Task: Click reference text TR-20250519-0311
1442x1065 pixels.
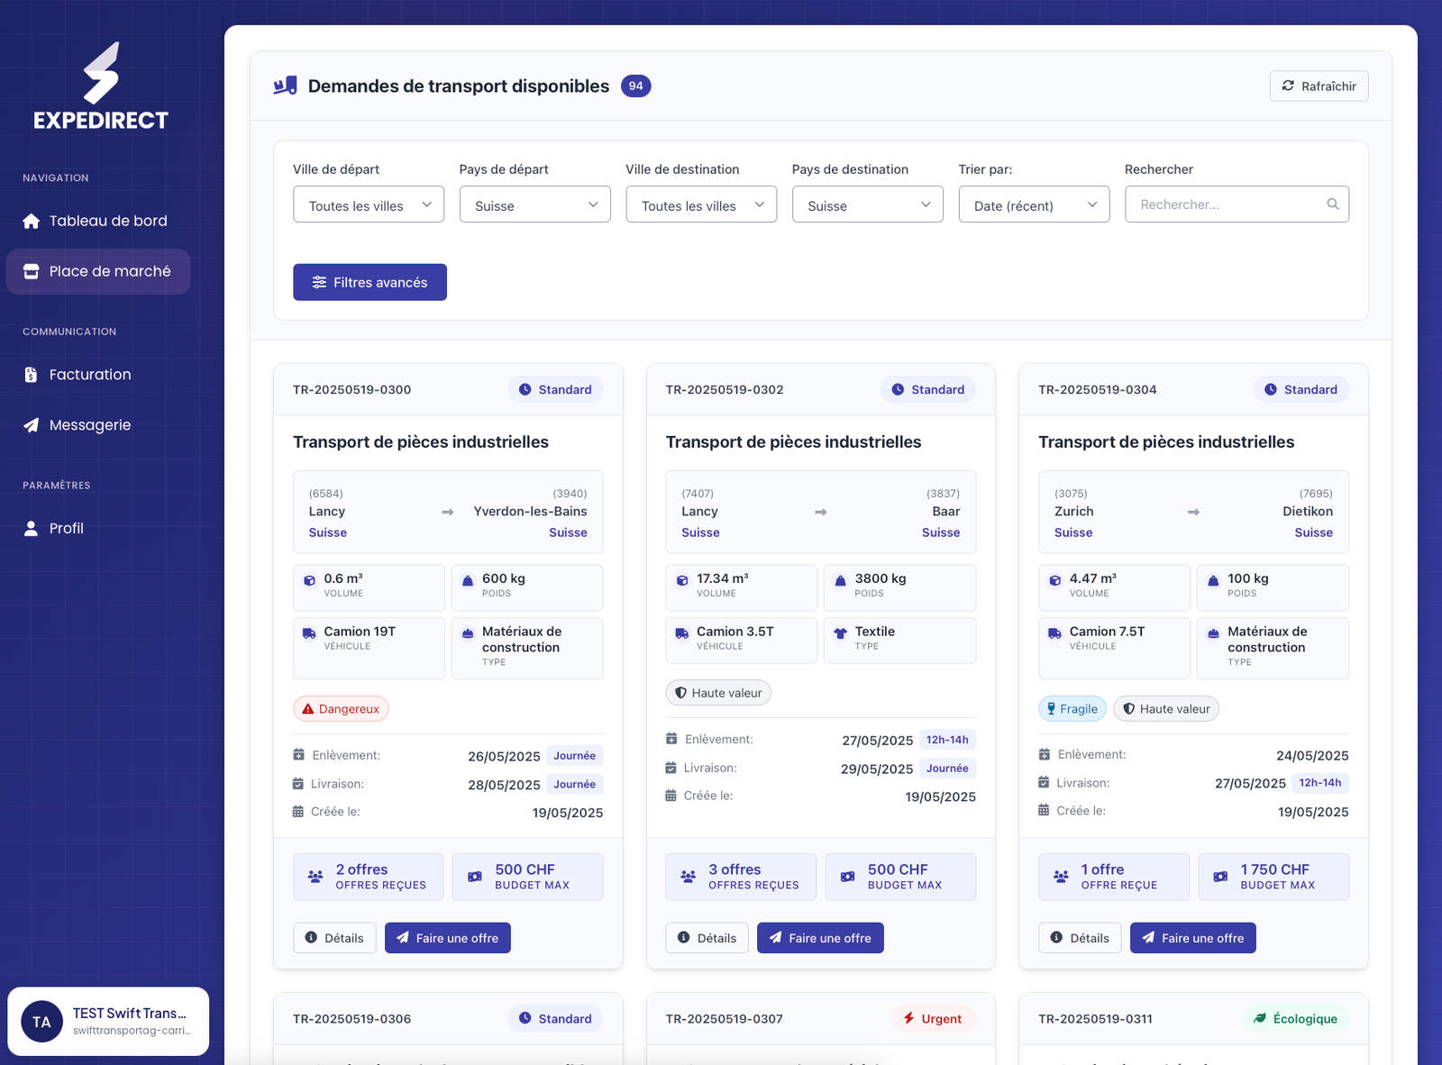Action: point(1095,1019)
